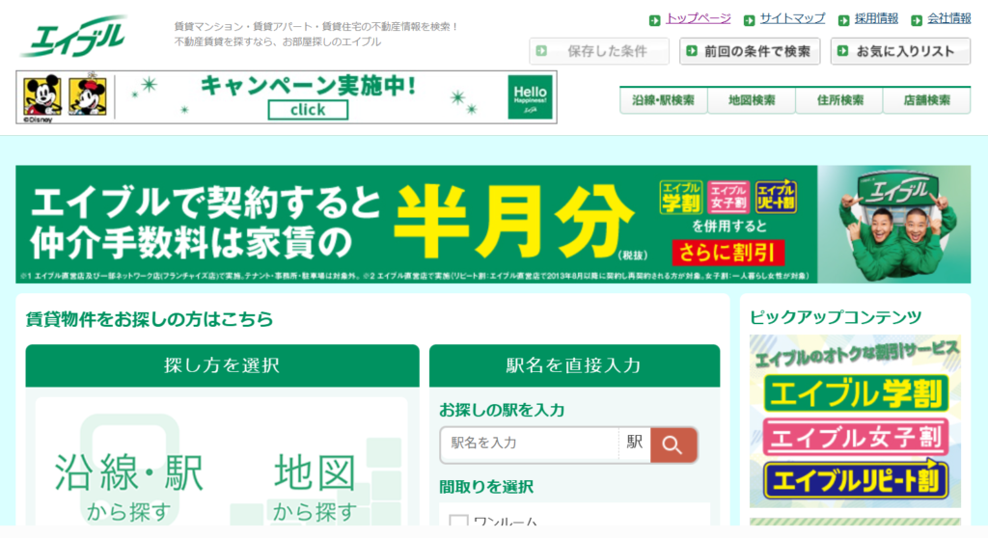The height and width of the screenshot is (538, 988).
Task: Open エイブルリピート割 in pickup contents
Action: 856,481
